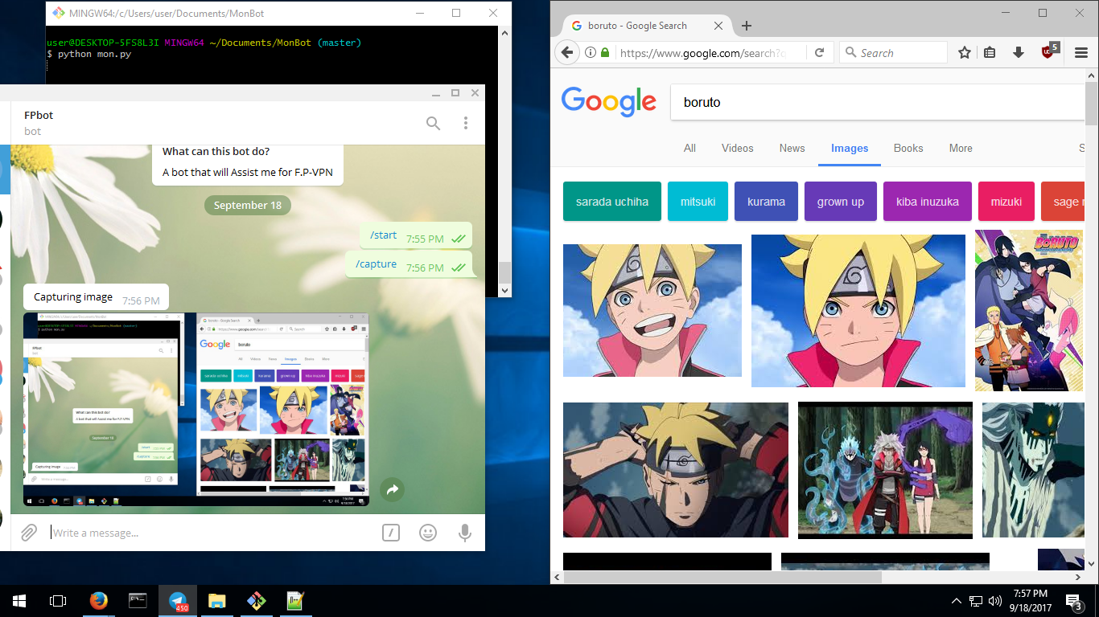The image size is (1099, 617).
Task: Switch to the News results tab
Action: point(792,148)
